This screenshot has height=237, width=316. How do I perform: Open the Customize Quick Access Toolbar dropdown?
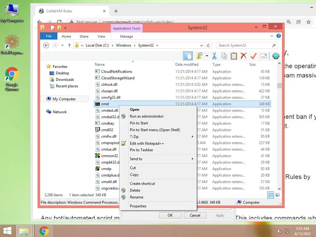(x=65, y=28)
